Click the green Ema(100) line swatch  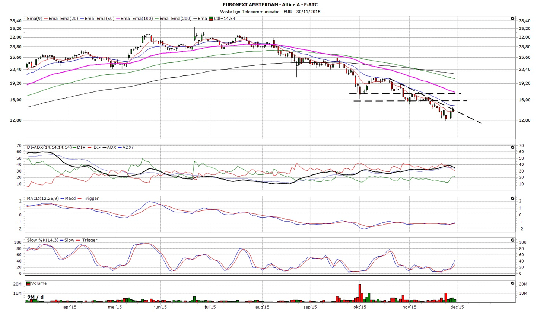coord(157,19)
